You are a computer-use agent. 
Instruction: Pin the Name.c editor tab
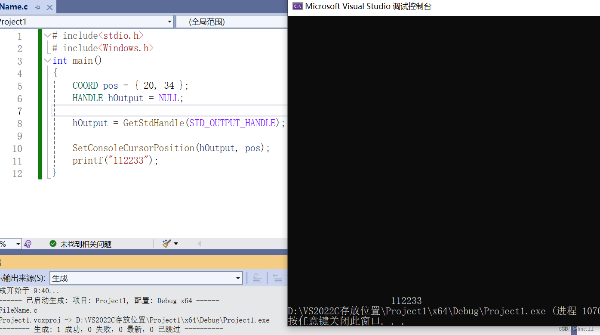[37, 7]
